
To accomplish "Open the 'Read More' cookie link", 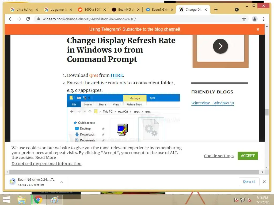I will [45, 157].
